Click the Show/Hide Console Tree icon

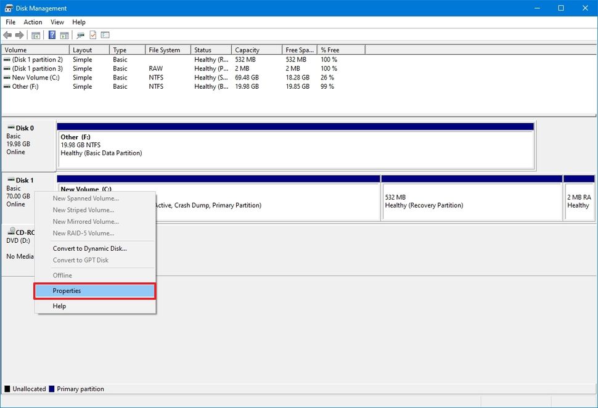[36, 35]
